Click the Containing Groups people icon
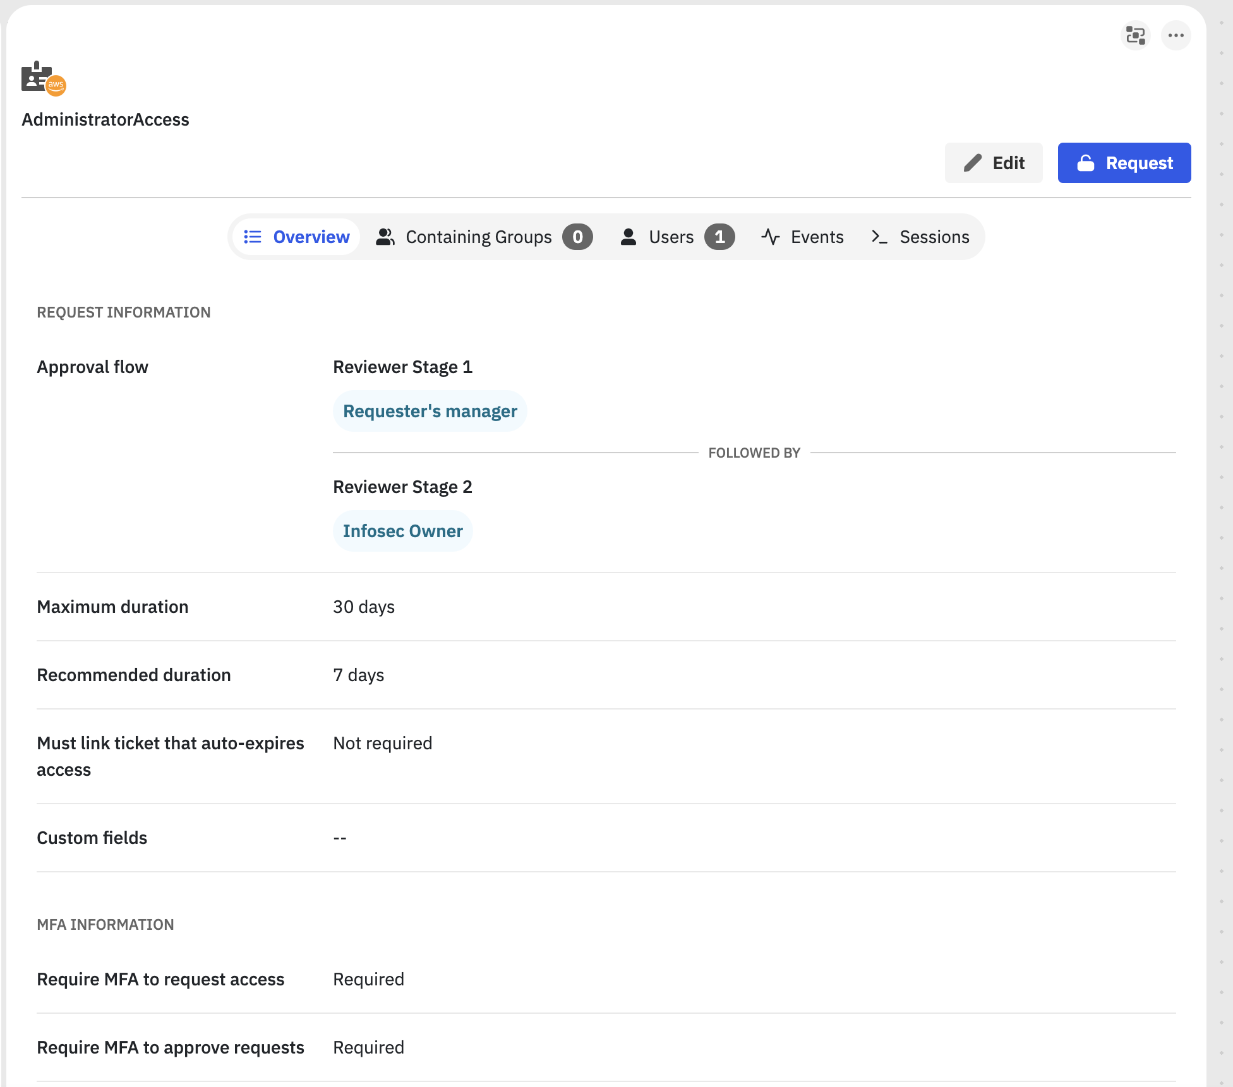Image resolution: width=1233 pixels, height=1087 pixels. [x=385, y=237]
